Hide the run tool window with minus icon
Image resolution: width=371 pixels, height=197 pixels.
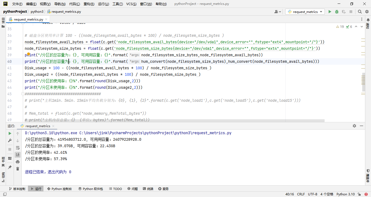[x=361, y=126]
